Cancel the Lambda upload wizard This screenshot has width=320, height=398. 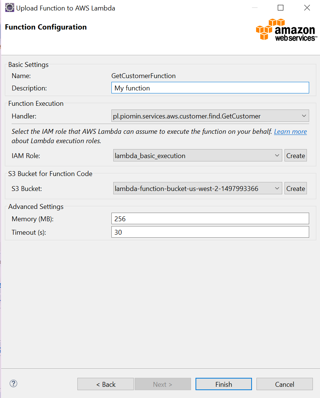pos(284,384)
